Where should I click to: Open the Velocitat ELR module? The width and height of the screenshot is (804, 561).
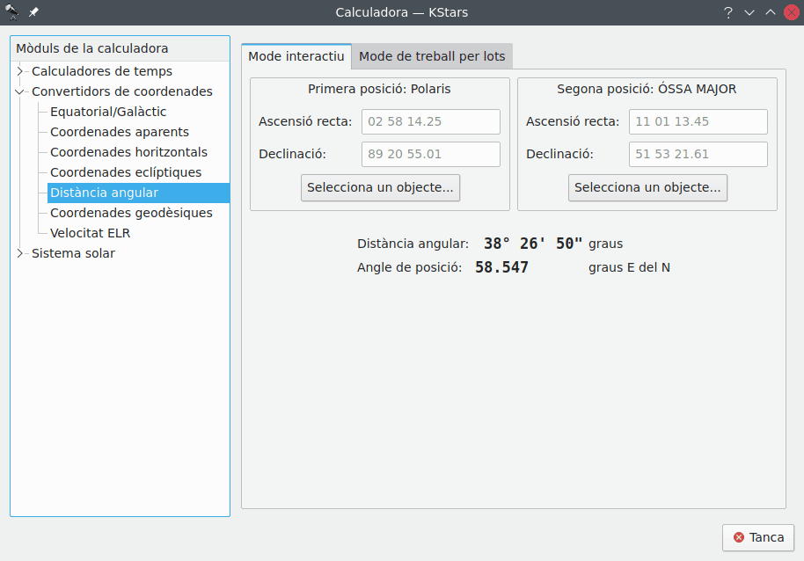[x=90, y=233]
